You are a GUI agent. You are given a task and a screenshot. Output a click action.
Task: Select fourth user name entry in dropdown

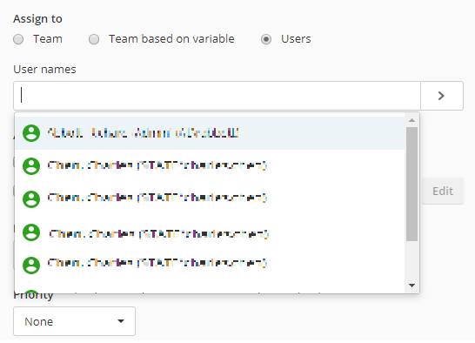pyautogui.click(x=210, y=232)
